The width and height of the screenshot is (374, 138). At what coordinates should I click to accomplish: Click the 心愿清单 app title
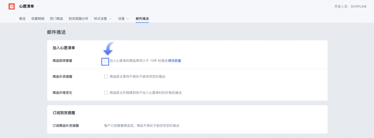(26, 6)
